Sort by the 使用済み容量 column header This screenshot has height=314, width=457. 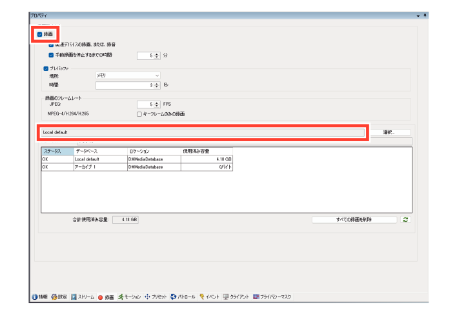tap(207, 152)
